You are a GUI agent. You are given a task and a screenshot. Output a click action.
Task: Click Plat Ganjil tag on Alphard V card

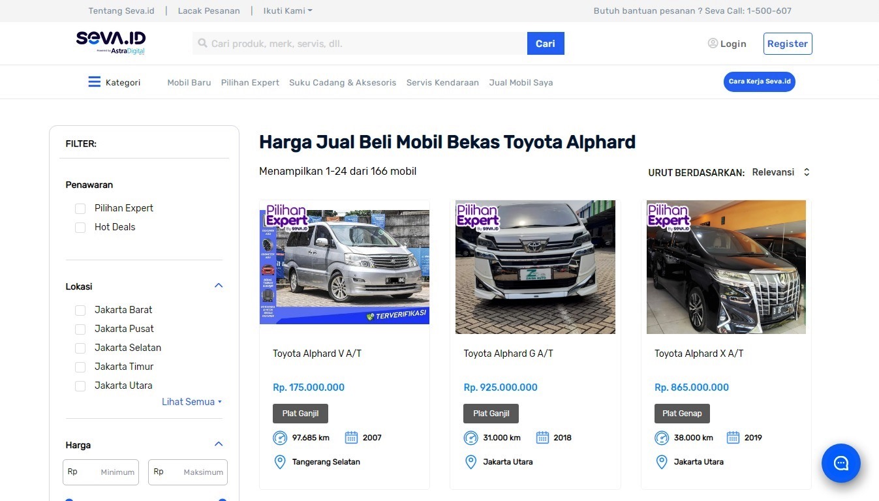click(x=300, y=414)
